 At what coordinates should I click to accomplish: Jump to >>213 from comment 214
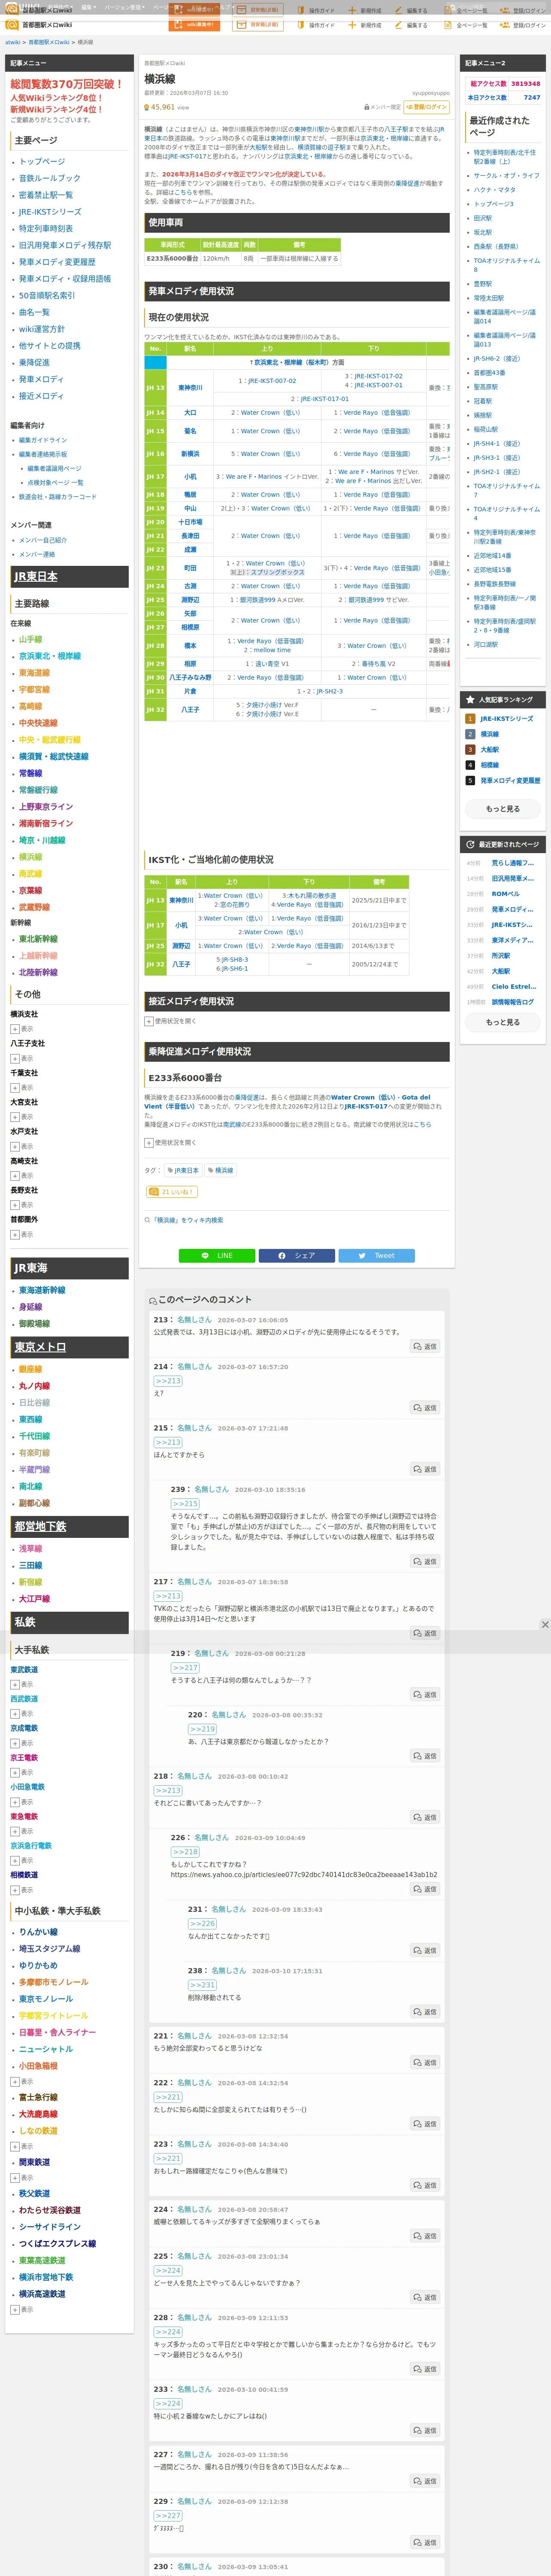[168, 1381]
